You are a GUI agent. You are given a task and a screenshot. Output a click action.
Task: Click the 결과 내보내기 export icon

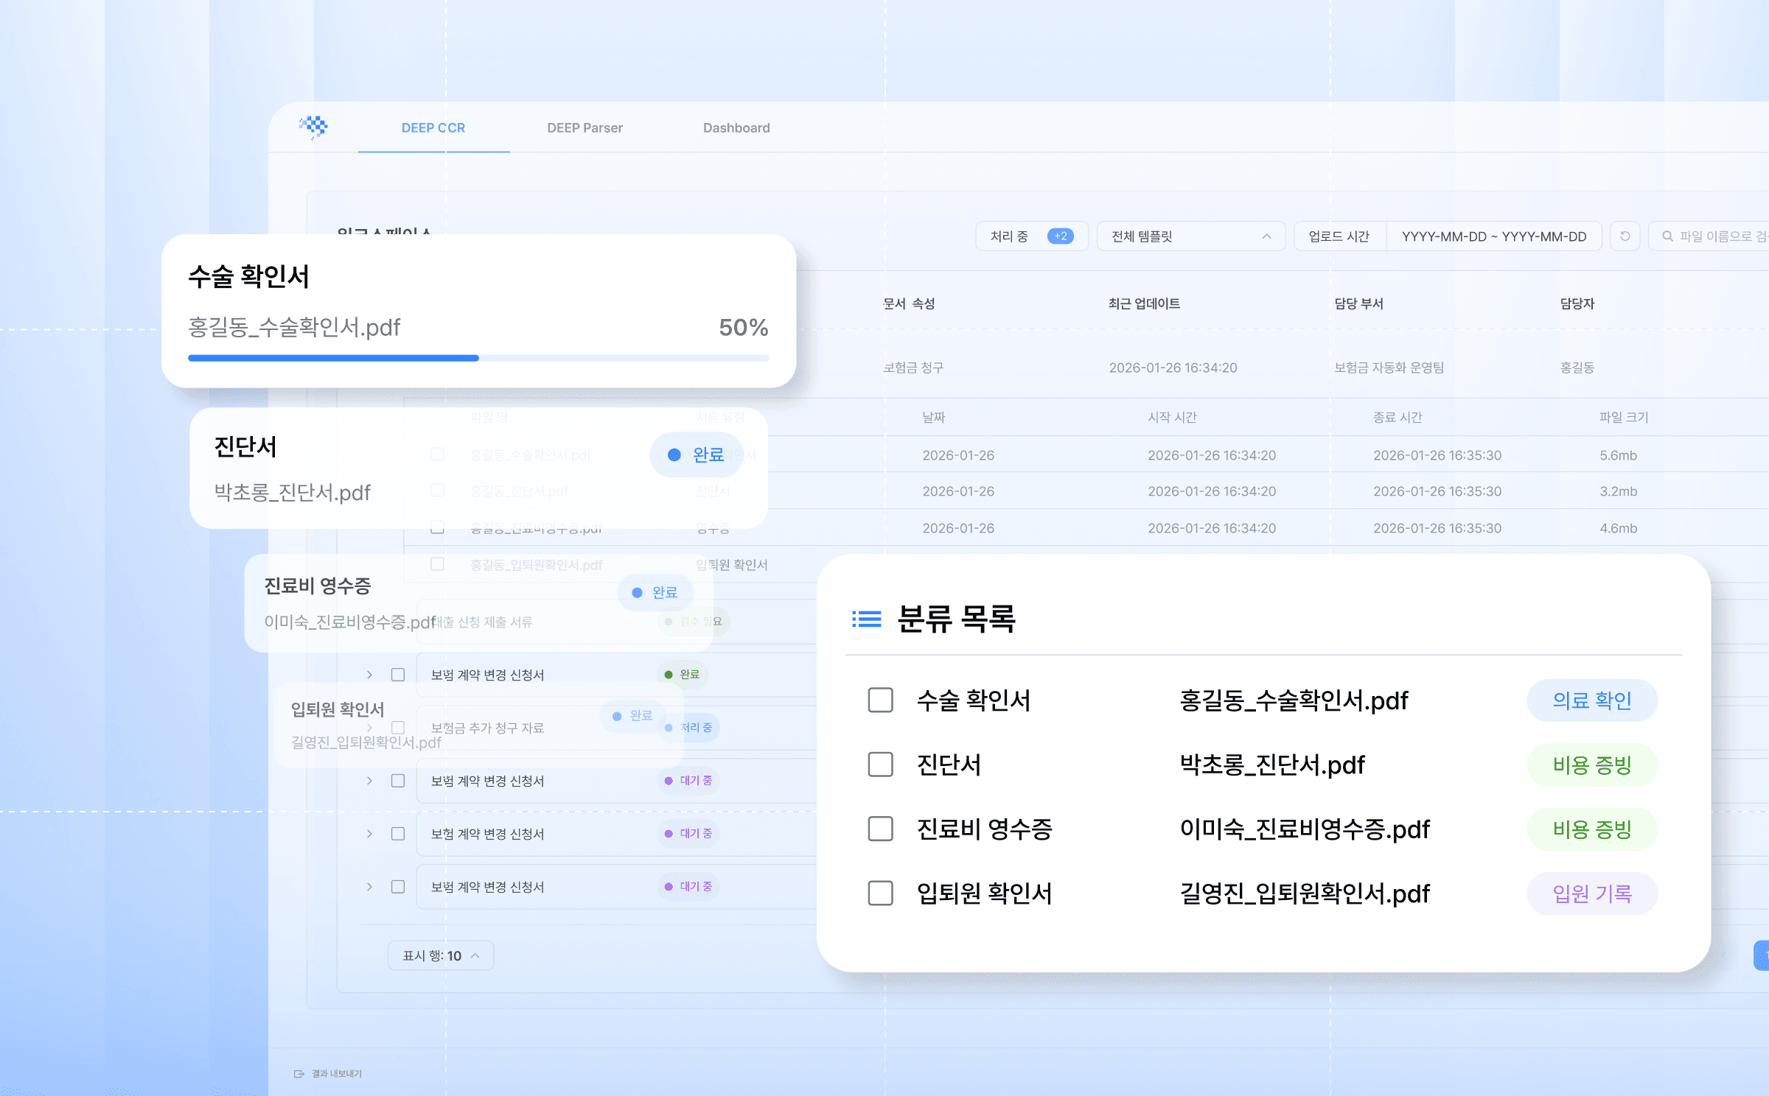tap(299, 1074)
